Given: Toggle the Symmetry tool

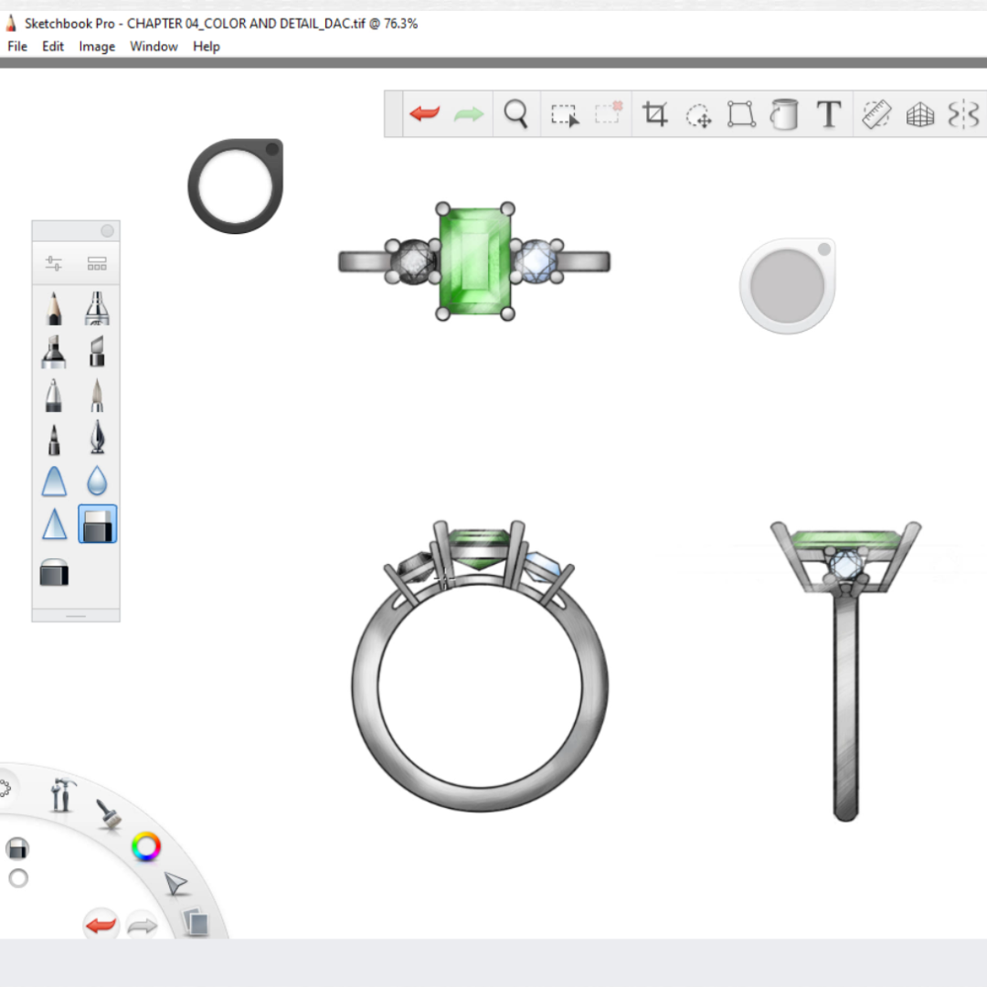Looking at the screenshot, I should [x=963, y=114].
